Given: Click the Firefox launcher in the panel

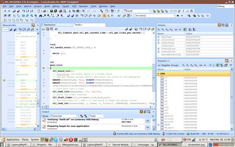Looking at the screenshot, I should (47, 140).
